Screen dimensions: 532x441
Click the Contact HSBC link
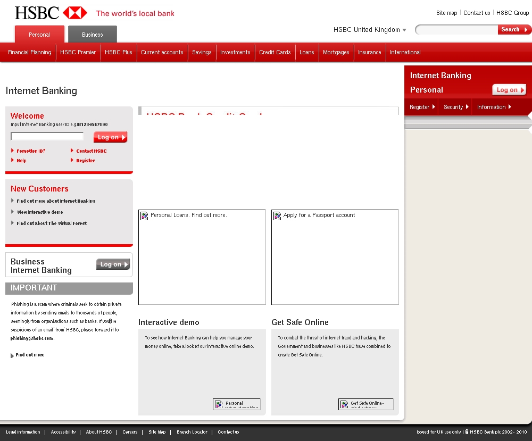[92, 151]
